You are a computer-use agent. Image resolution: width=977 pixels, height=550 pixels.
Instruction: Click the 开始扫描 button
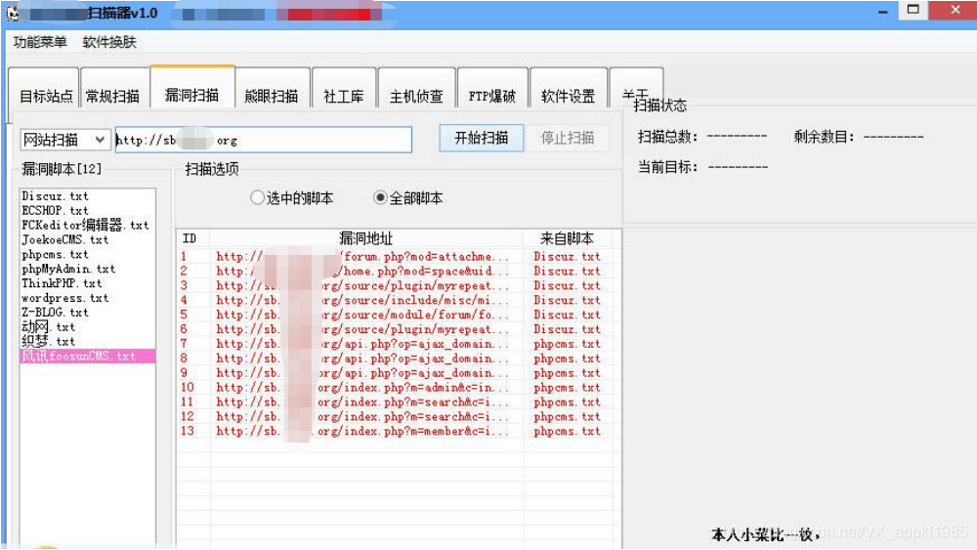pos(481,138)
